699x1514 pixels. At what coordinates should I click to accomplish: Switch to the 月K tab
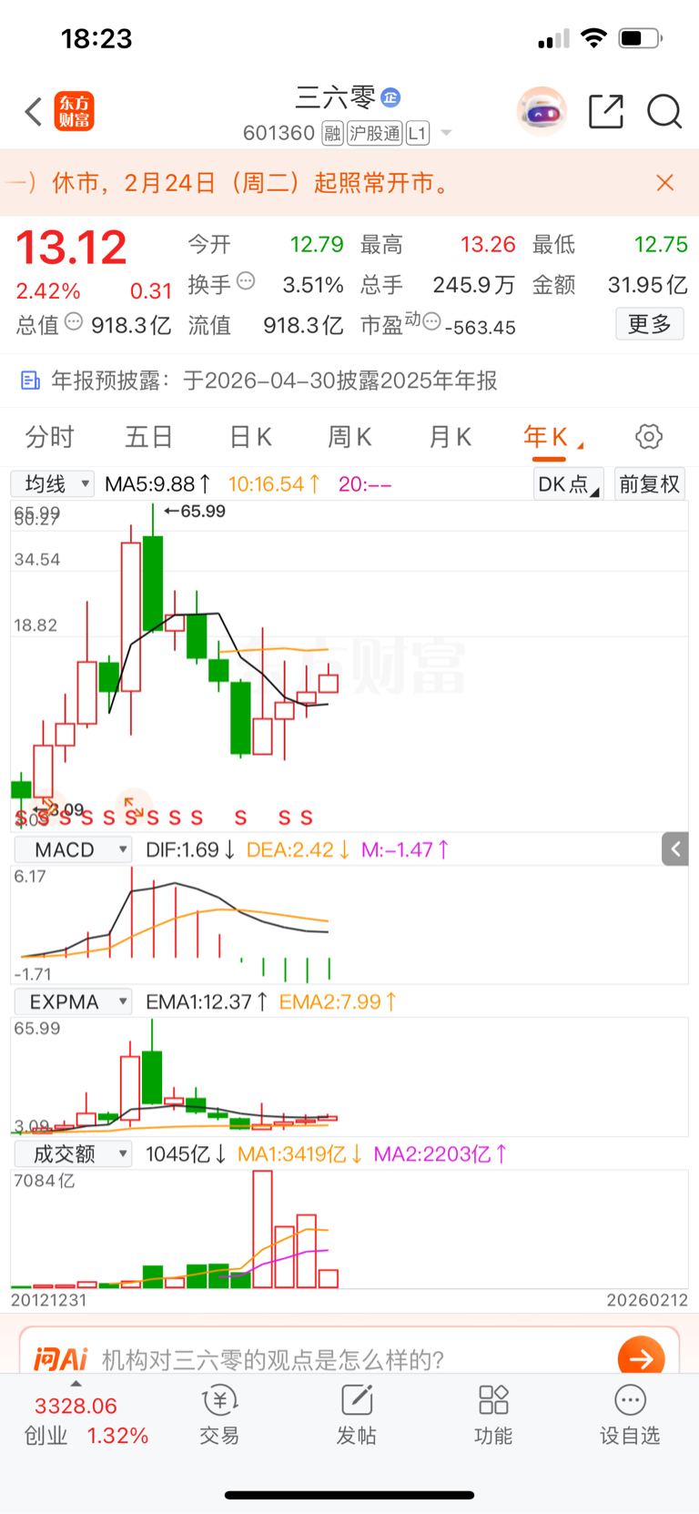point(450,438)
